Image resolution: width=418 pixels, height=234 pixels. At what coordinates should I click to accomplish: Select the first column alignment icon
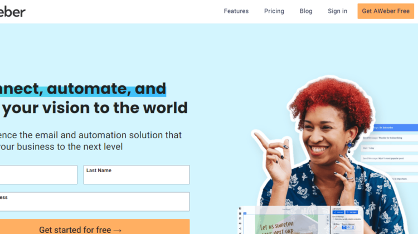pyautogui.click(x=344, y=227)
